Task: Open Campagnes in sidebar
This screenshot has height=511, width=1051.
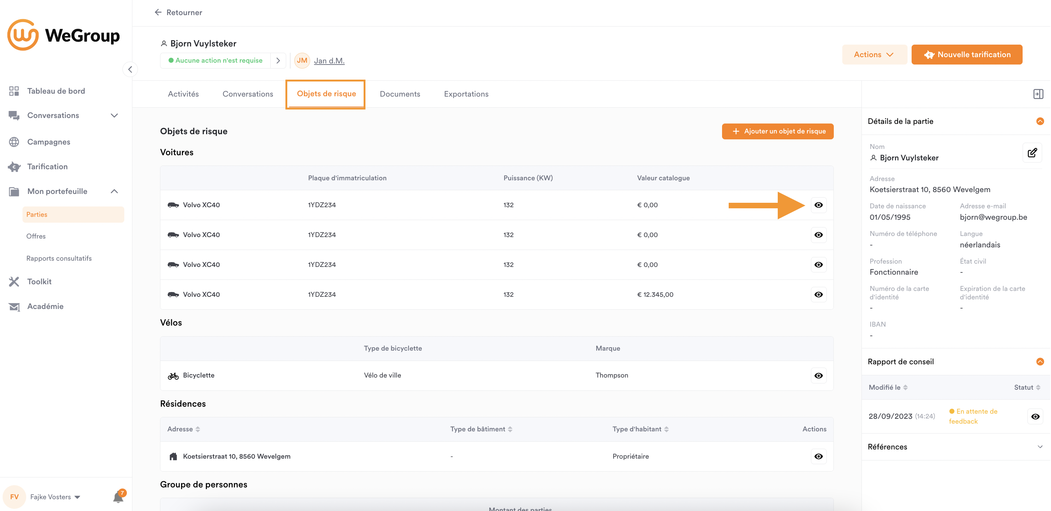Action: (49, 142)
